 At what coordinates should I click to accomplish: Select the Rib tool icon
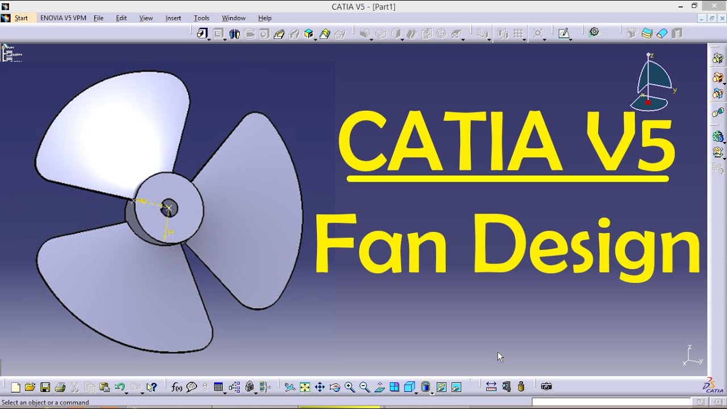pos(279,34)
